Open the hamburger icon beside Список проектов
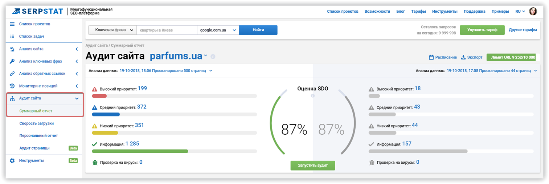Image resolution: width=549 pixels, height=184 pixels. tap(12, 24)
